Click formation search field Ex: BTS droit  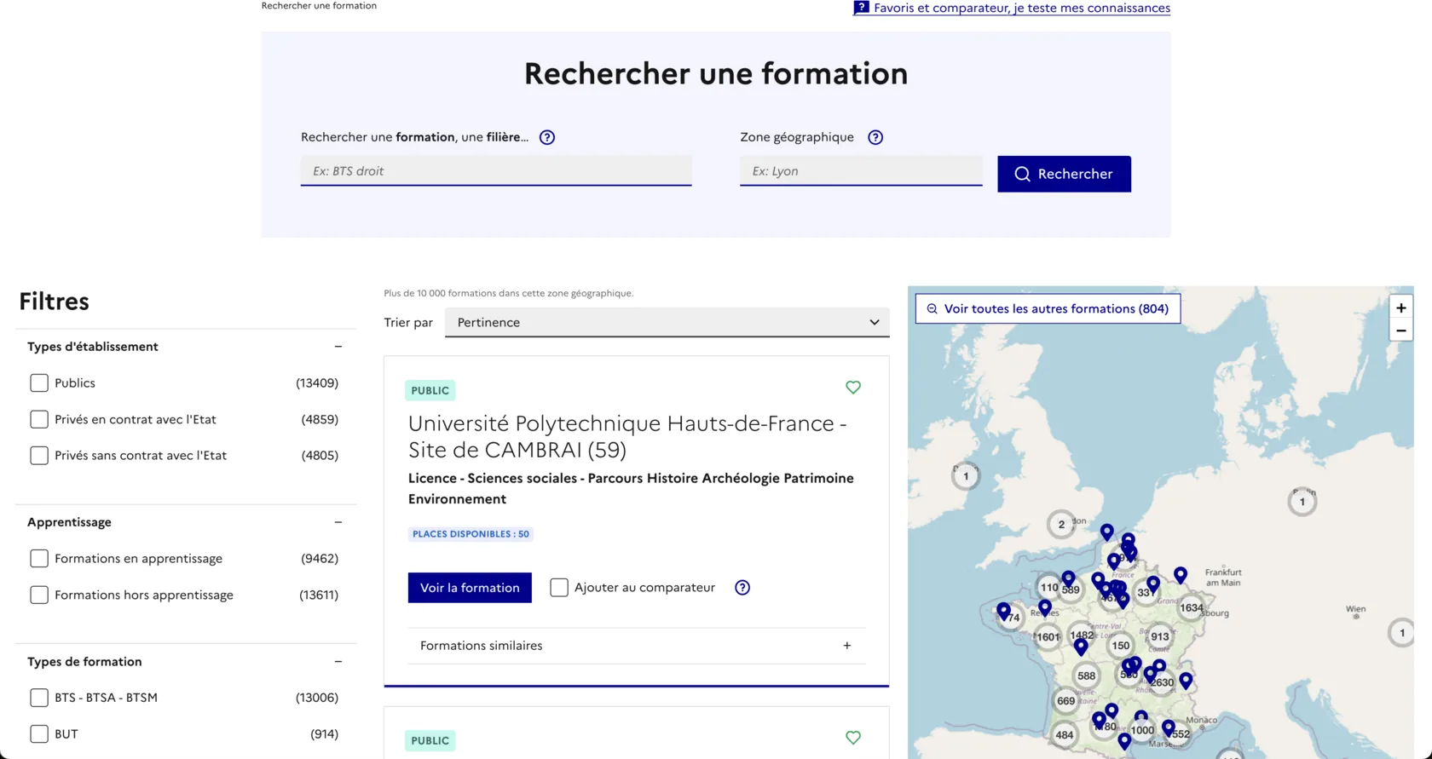click(x=496, y=170)
